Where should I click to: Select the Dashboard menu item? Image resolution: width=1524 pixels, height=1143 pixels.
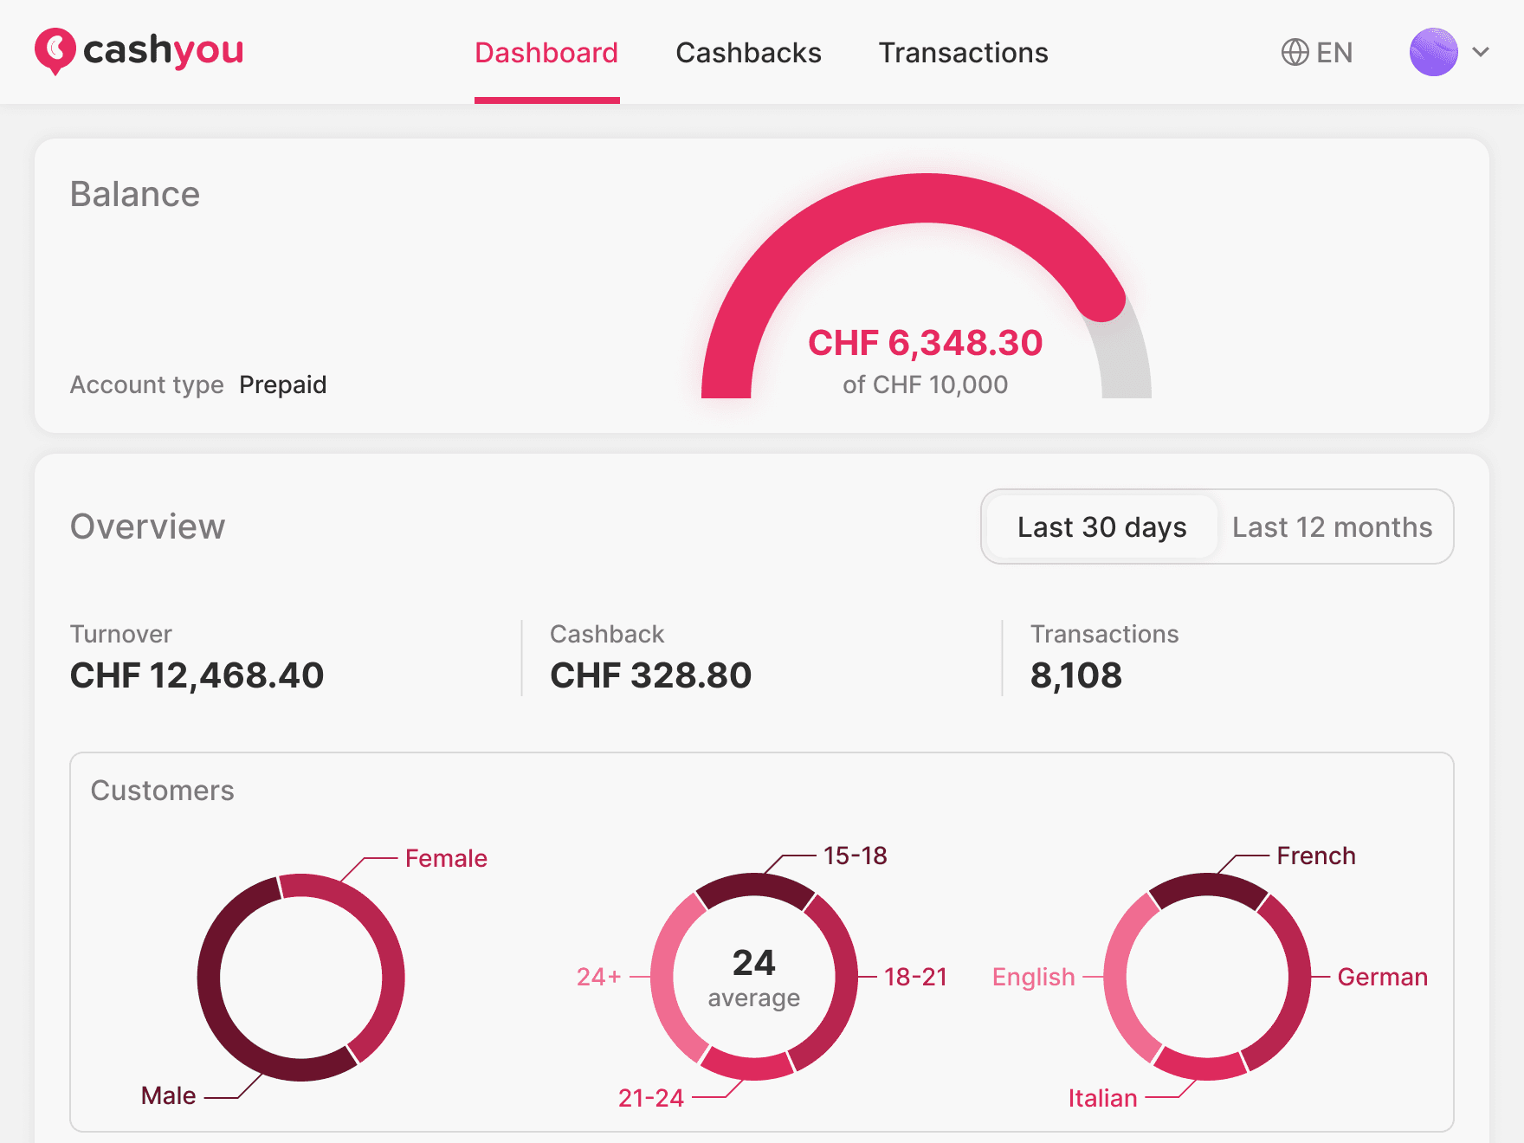pos(546,53)
